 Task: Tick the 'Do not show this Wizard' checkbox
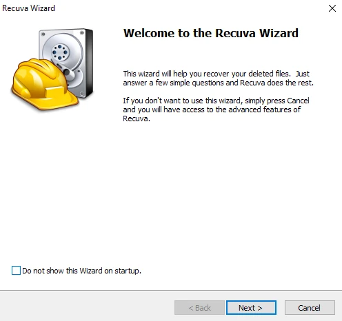click(16, 271)
